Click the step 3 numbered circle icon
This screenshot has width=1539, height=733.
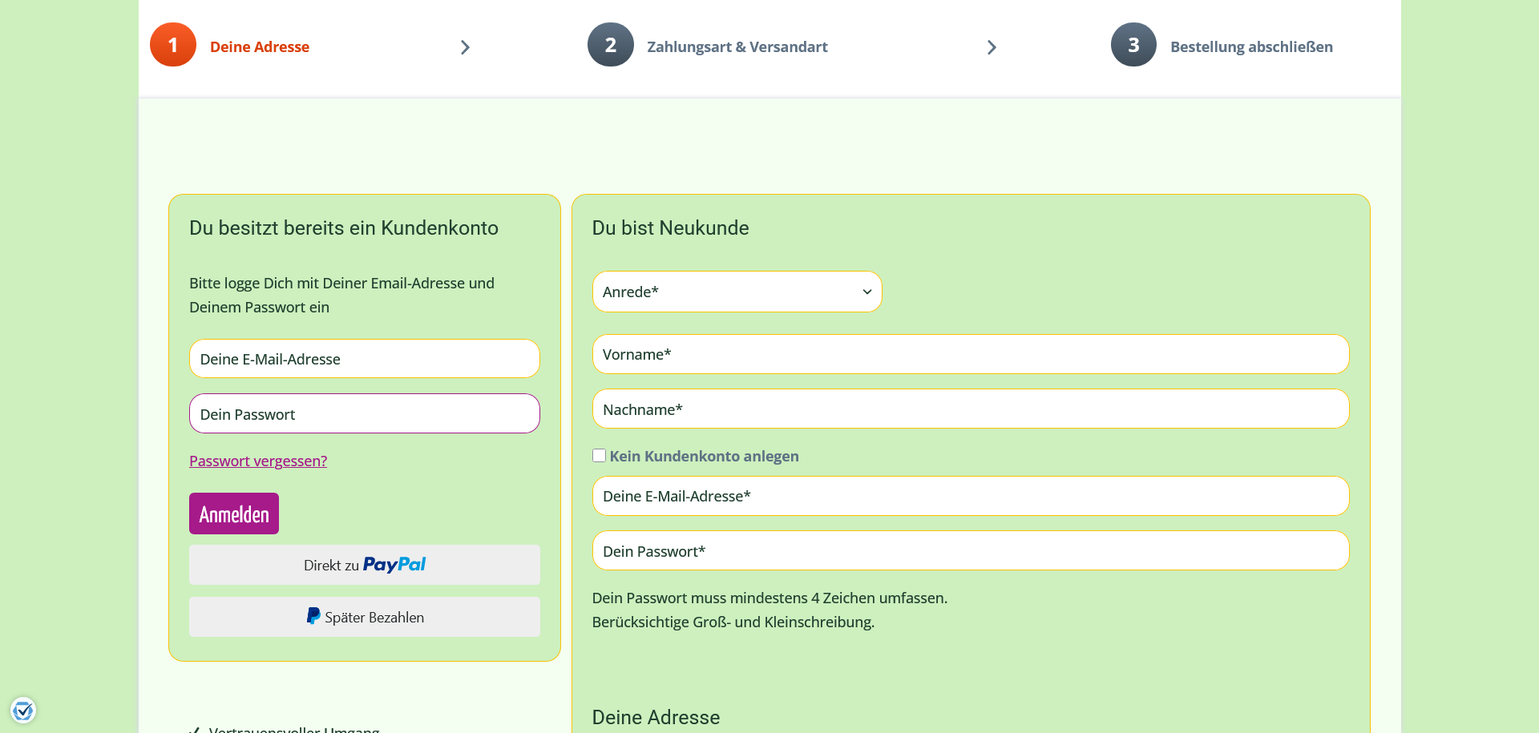click(1133, 45)
